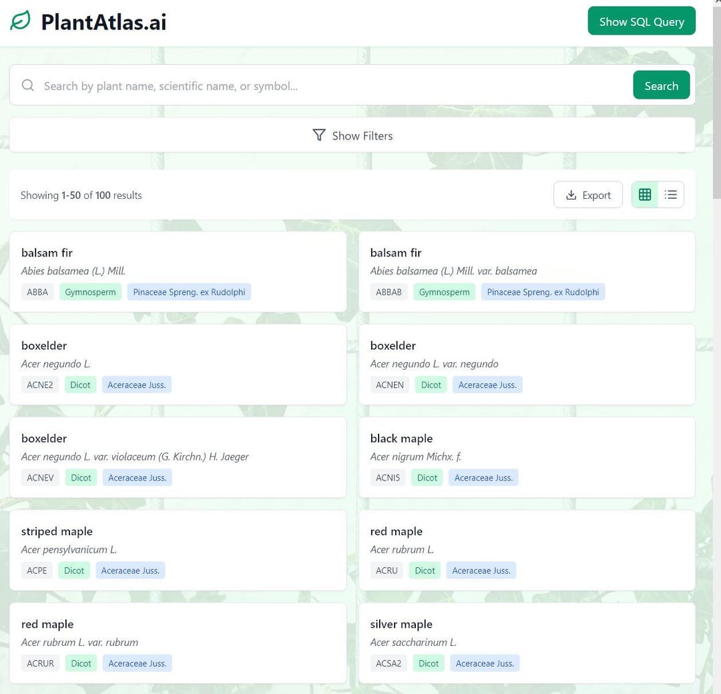Click the magnifying glass search icon
The width and height of the screenshot is (721, 694).
pos(28,85)
